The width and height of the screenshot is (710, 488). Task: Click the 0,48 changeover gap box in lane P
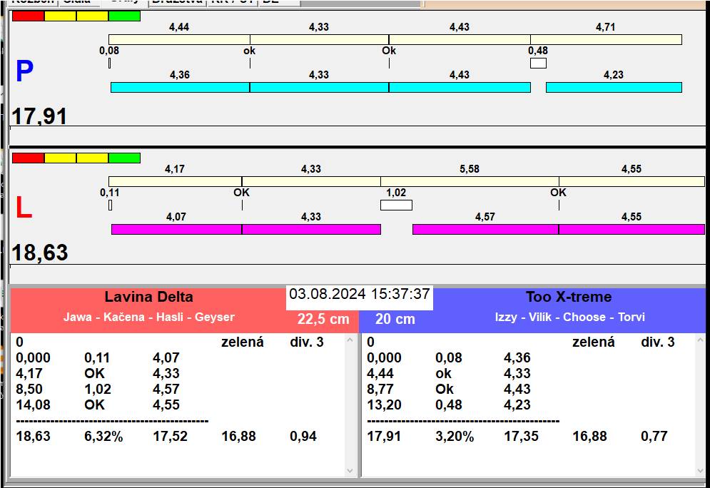tap(538, 63)
